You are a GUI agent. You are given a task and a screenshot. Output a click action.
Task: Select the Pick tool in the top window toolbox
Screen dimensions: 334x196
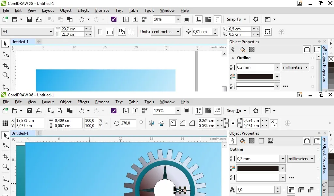point(5,44)
